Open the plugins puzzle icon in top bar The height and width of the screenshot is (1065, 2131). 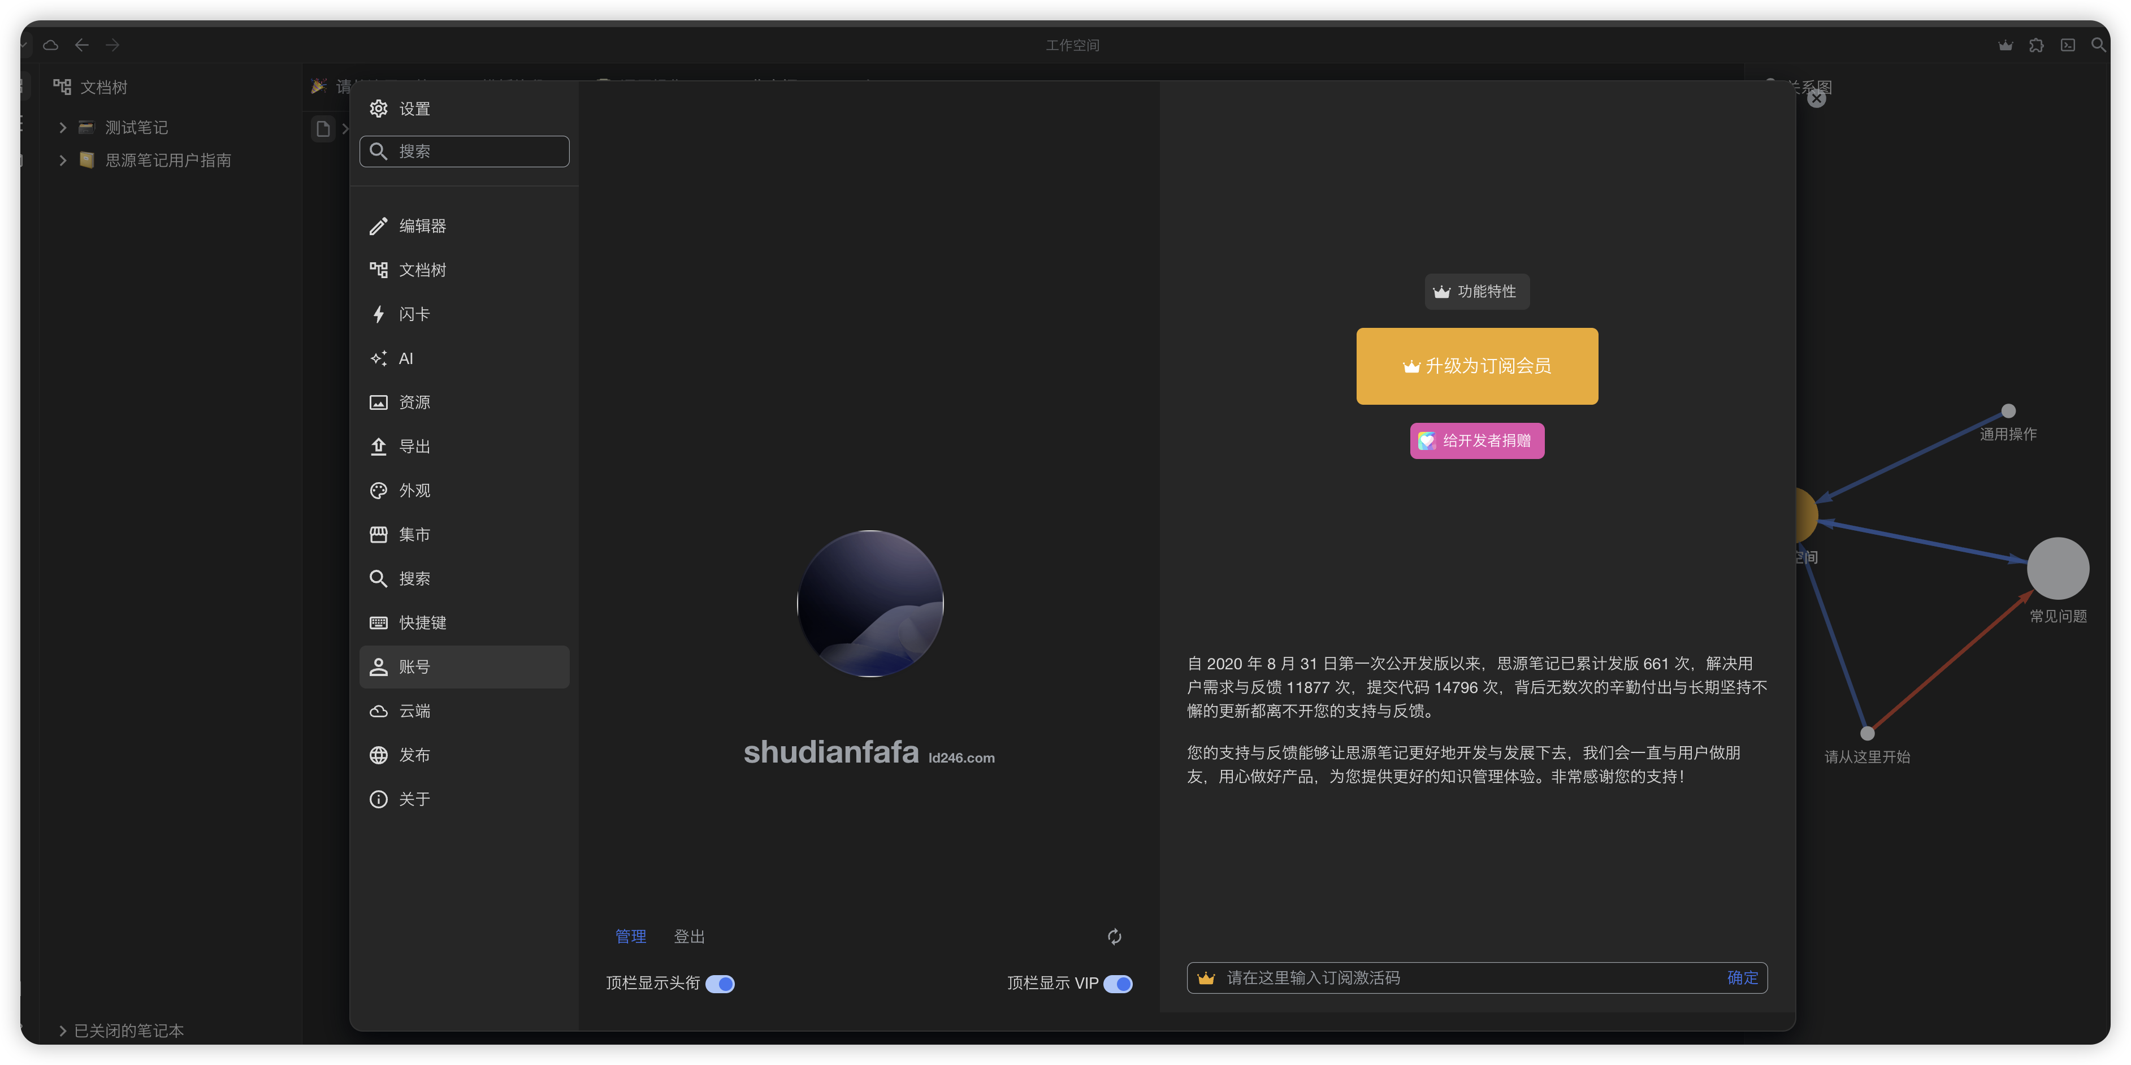tap(2036, 46)
